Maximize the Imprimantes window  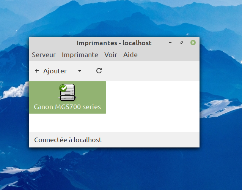coord(182,43)
